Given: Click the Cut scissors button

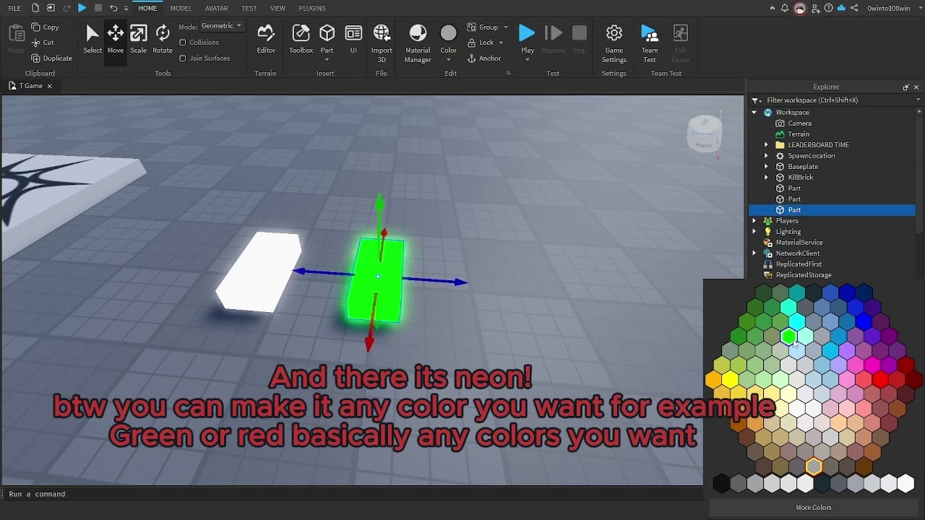Looking at the screenshot, I should point(43,43).
